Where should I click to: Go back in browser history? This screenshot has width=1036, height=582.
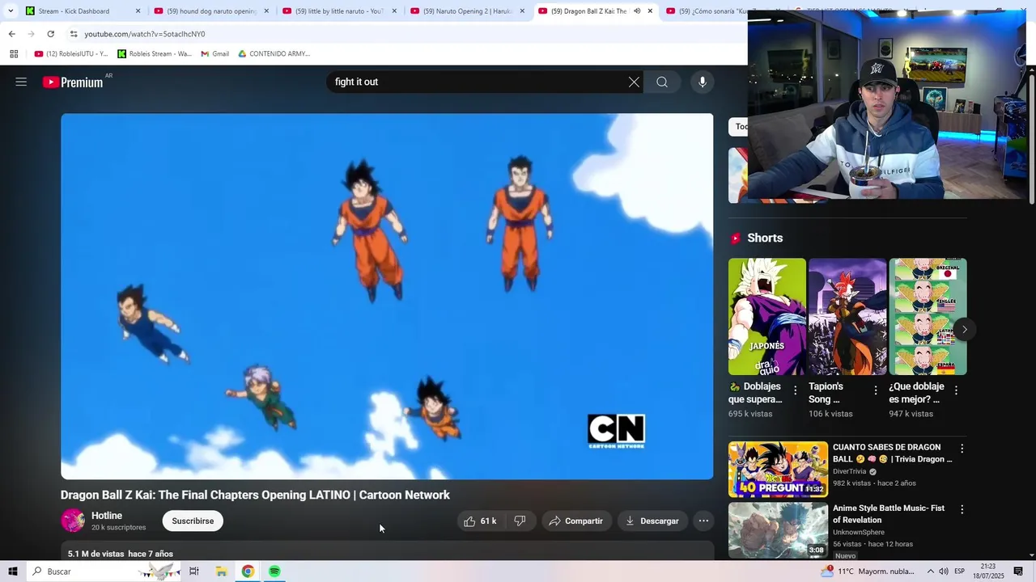coord(11,34)
